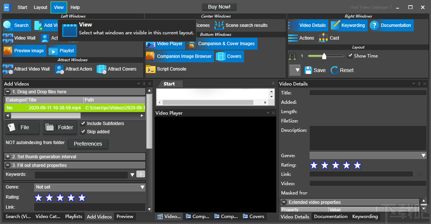The image size is (431, 224).
Task: Click the Buy Now button
Action: [219, 6]
